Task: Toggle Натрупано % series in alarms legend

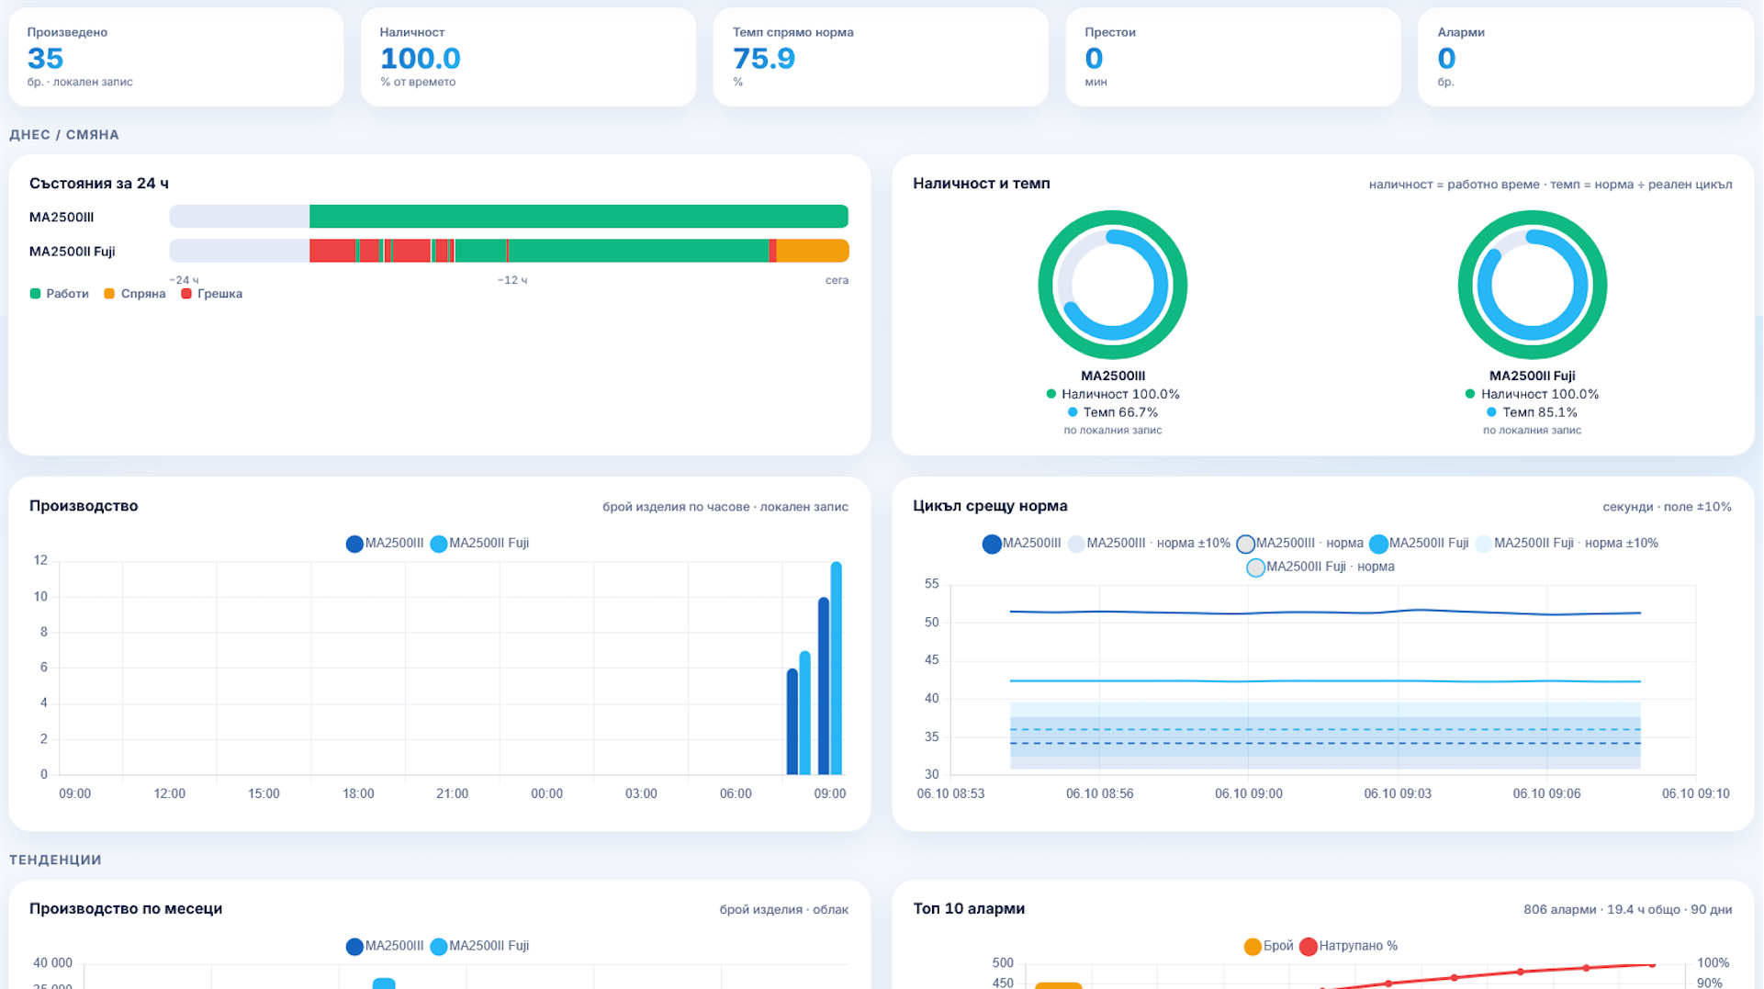Action: pos(1348,947)
